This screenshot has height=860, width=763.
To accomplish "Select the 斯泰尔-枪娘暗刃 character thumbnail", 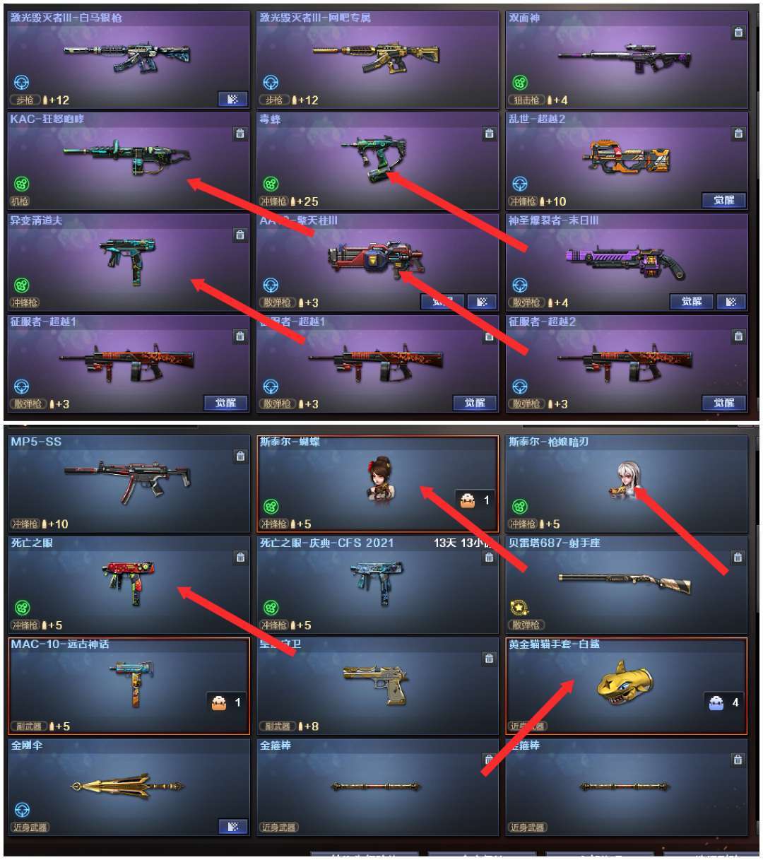I will coord(626,481).
